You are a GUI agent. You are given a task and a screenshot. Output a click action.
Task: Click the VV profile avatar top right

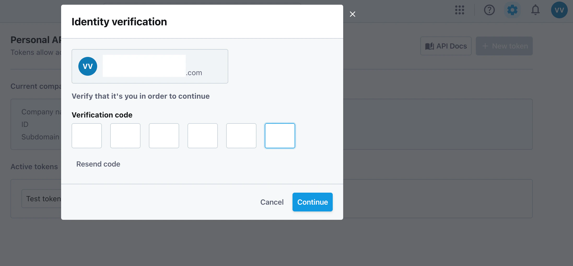(x=559, y=10)
